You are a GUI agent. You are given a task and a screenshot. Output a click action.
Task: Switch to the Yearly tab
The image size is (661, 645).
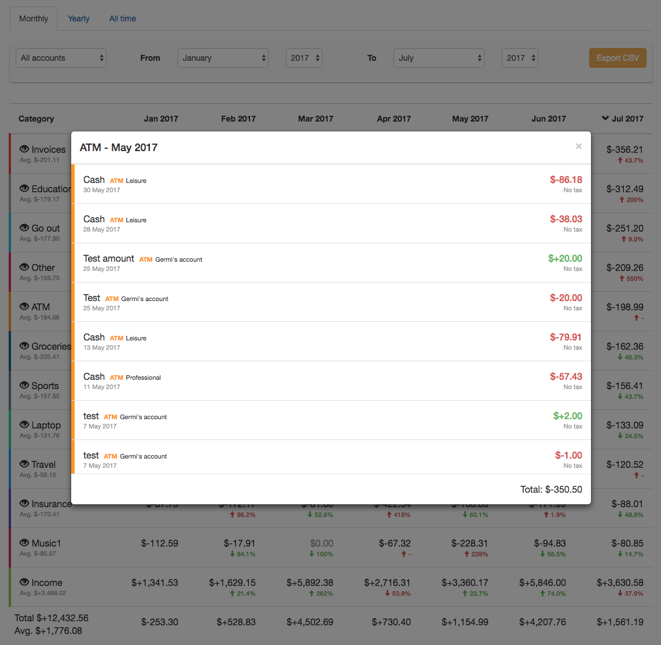pos(78,19)
